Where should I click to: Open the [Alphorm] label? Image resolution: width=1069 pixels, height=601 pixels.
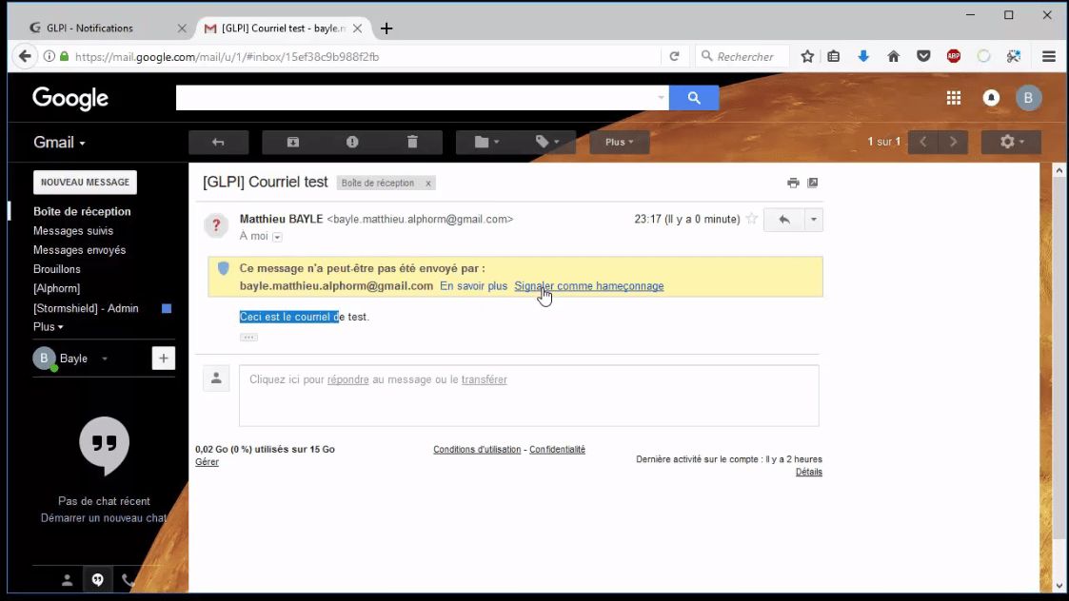(56, 288)
